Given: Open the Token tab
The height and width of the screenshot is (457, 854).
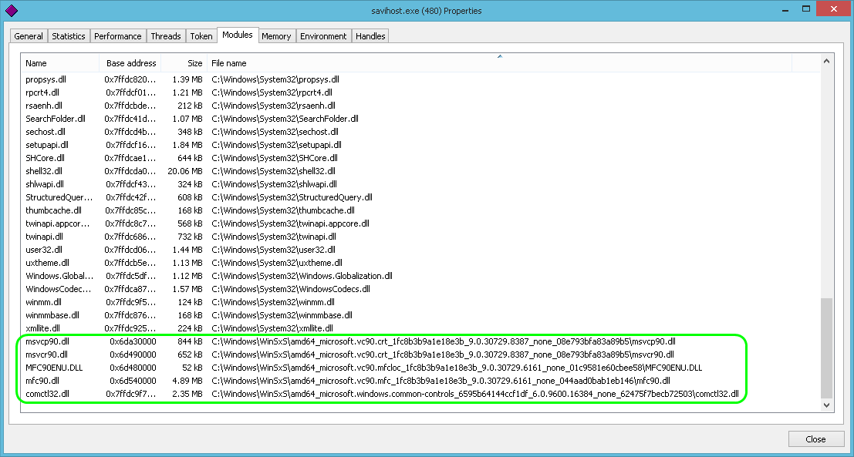Looking at the screenshot, I should click(x=201, y=36).
